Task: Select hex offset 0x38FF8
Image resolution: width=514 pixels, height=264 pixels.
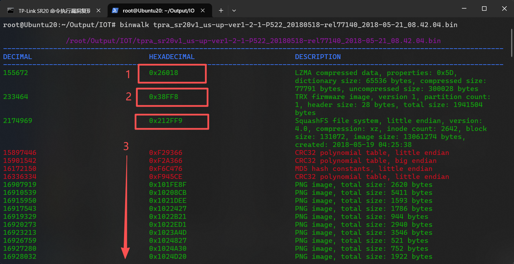Action: pos(164,97)
